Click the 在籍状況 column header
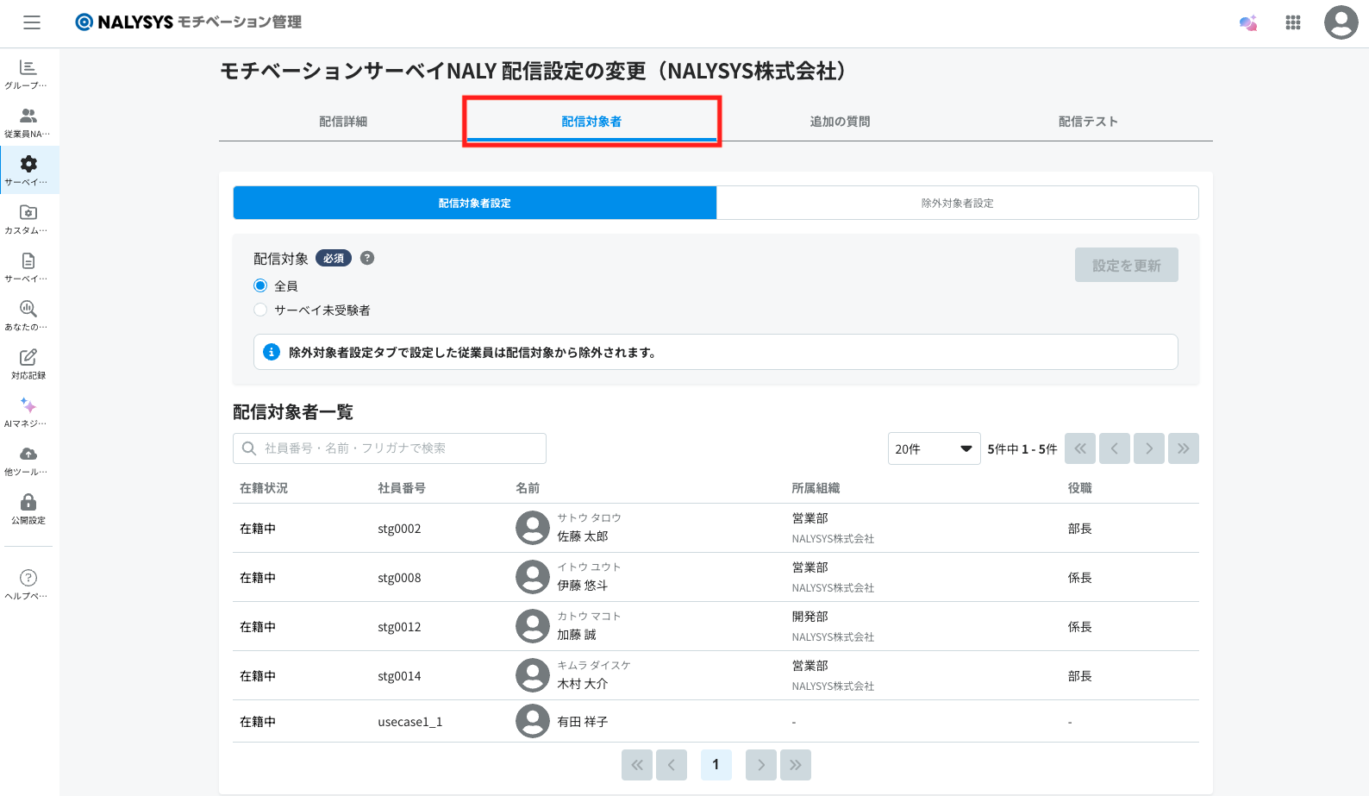The image size is (1369, 796). [x=264, y=488]
